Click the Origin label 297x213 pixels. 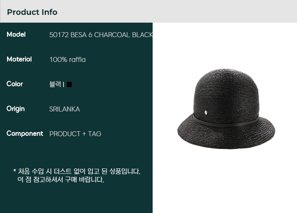16,109
